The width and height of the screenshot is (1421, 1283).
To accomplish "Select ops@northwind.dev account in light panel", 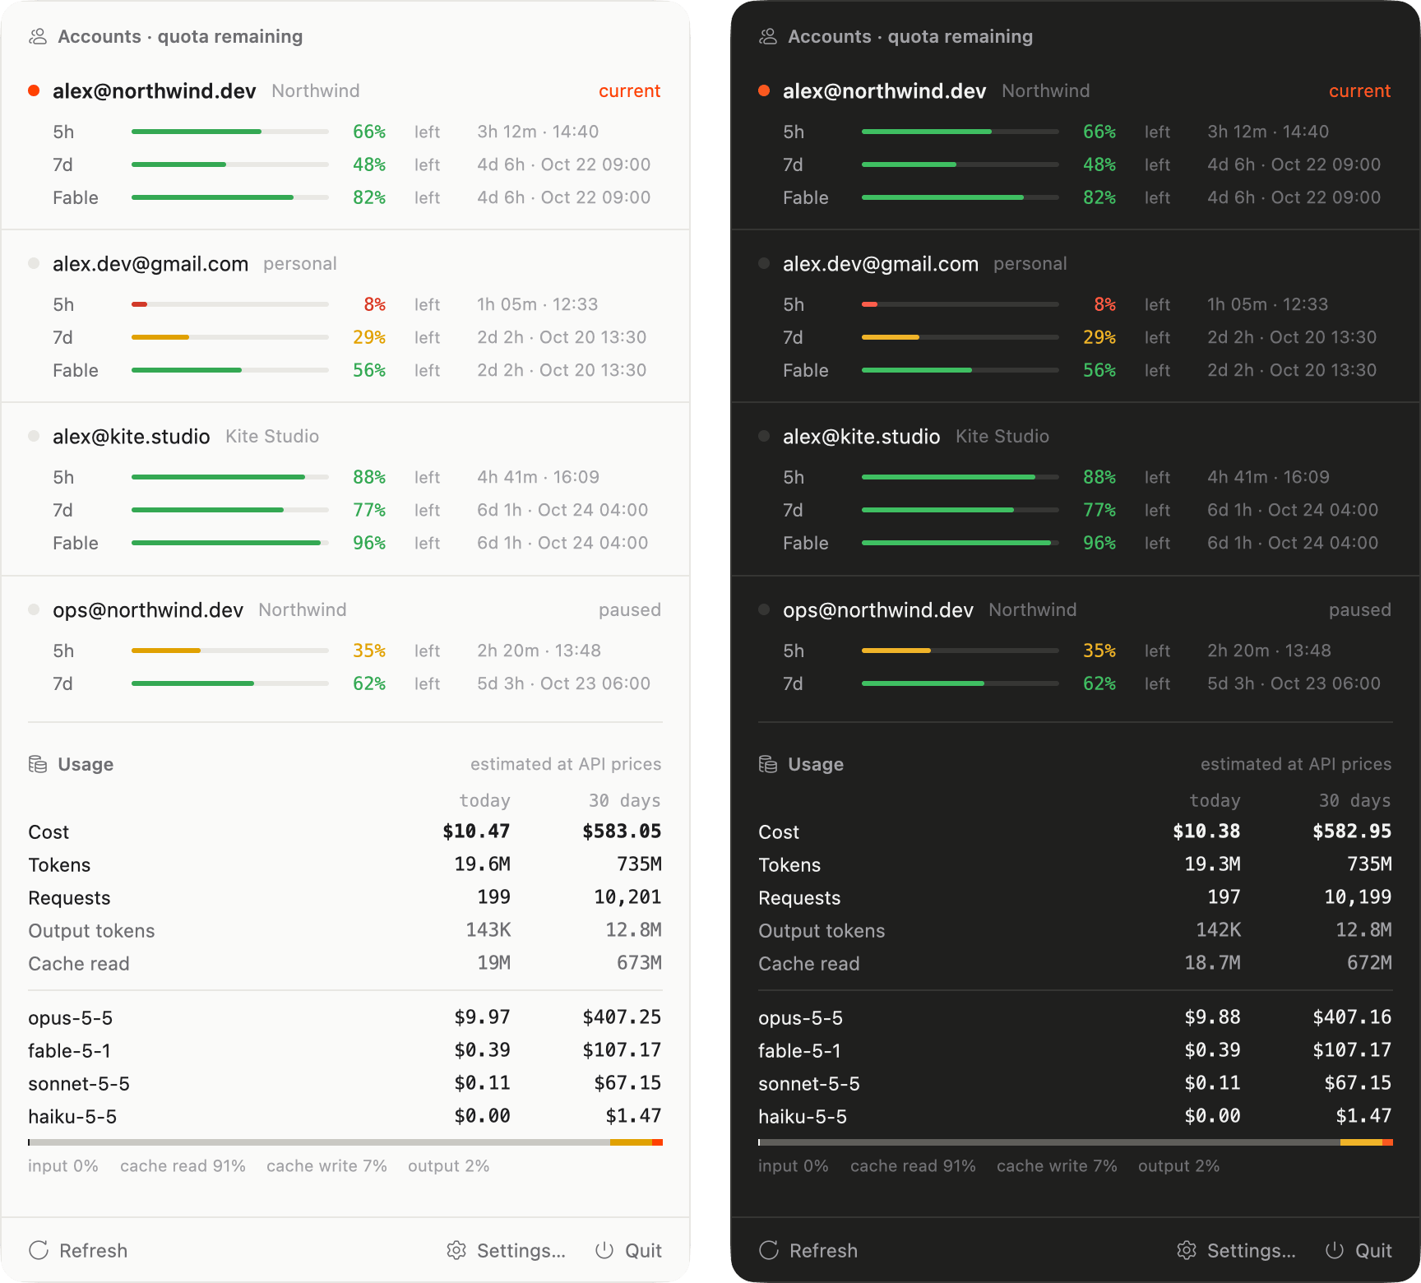I will [x=148, y=610].
